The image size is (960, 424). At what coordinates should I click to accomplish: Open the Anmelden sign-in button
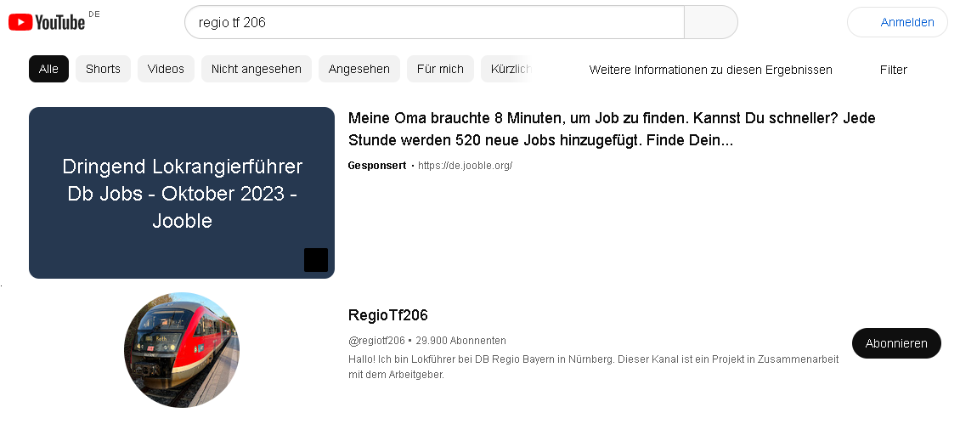tap(897, 22)
